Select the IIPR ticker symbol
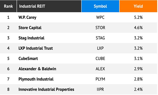Viewport: 158px width, 95px height. click(x=100, y=89)
